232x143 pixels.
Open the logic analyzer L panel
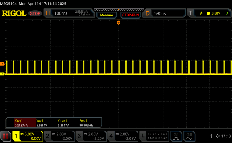[x=154, y=136]
